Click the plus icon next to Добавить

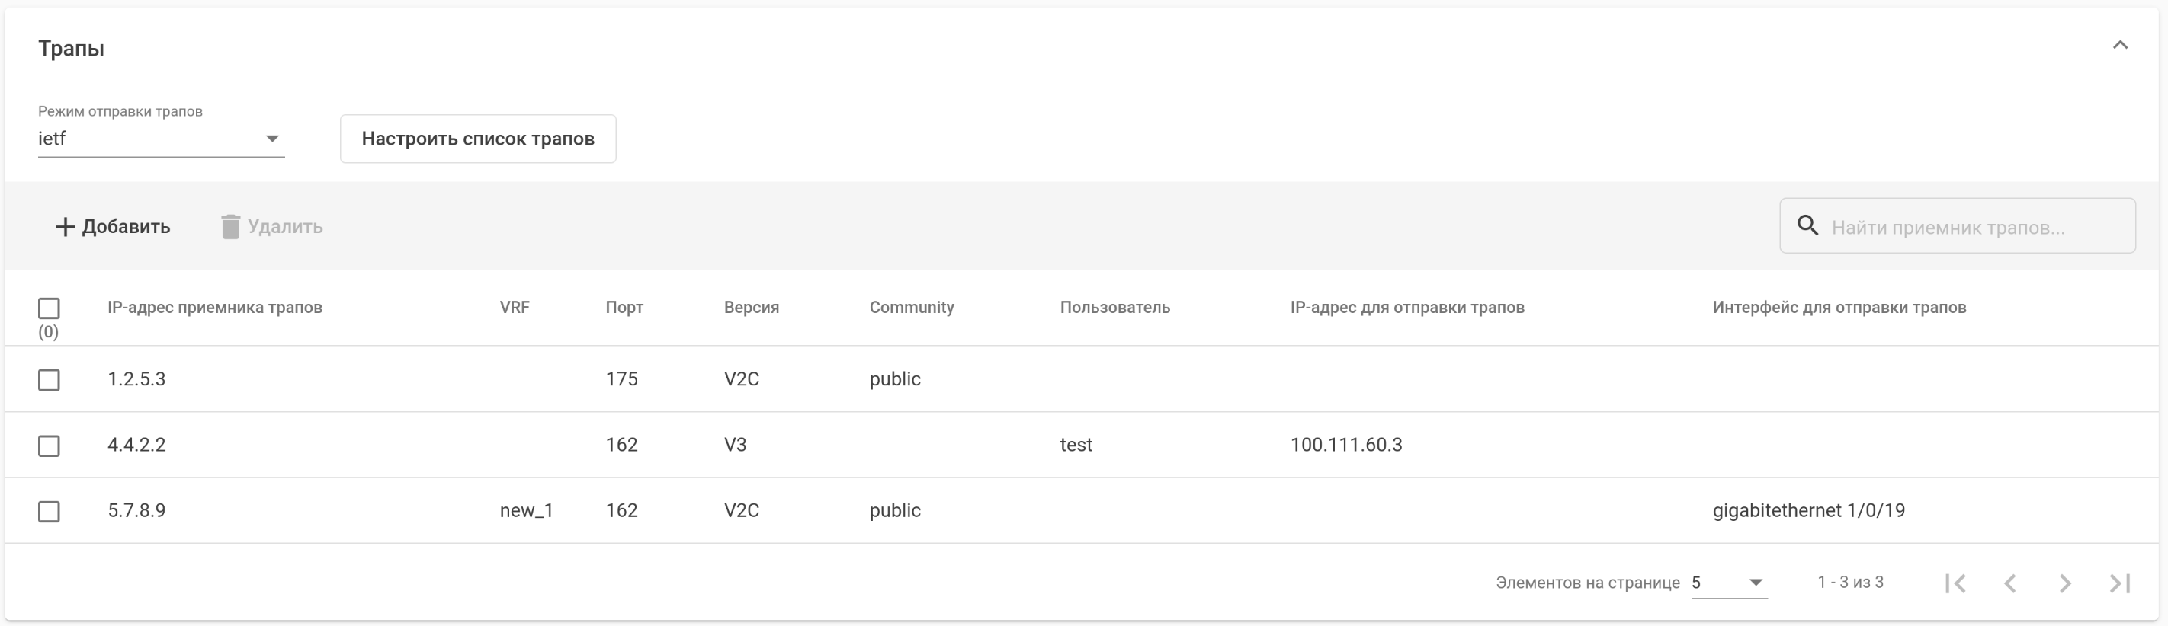click(x=65, y=227)
